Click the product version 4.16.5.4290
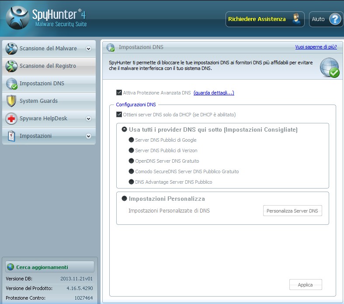The width and height of the screenshot is (344, 304). [80, 288]
